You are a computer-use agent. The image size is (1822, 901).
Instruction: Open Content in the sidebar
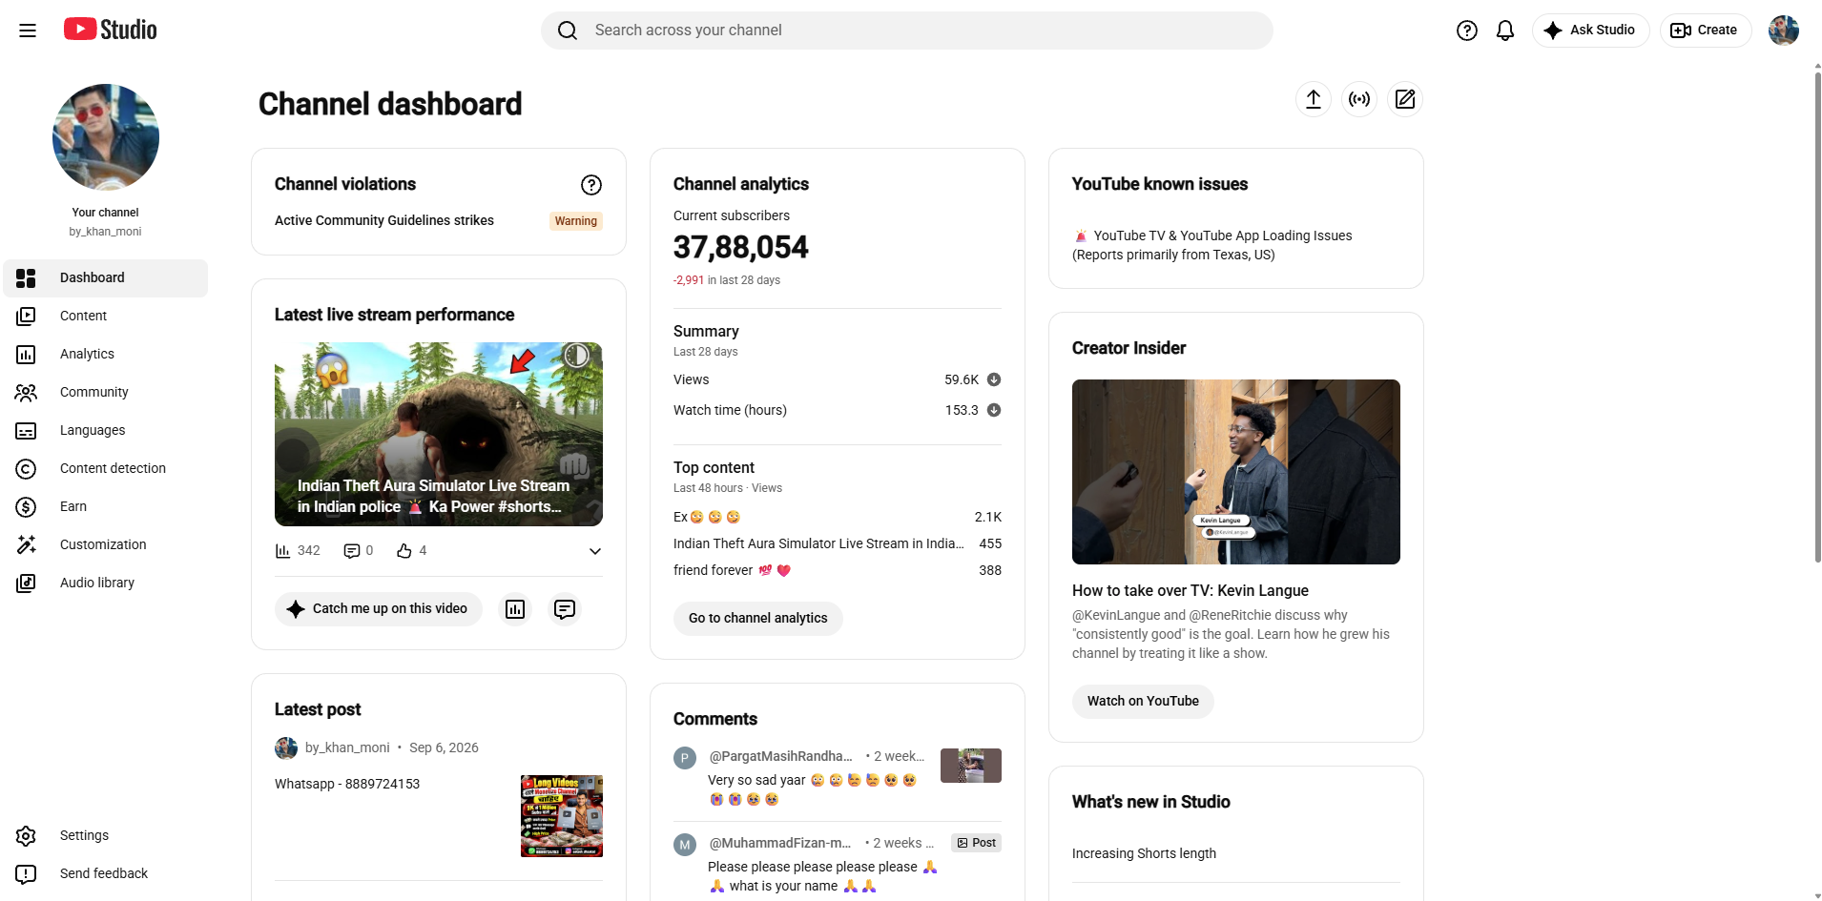pyautogui.click(x=106, y=317)
